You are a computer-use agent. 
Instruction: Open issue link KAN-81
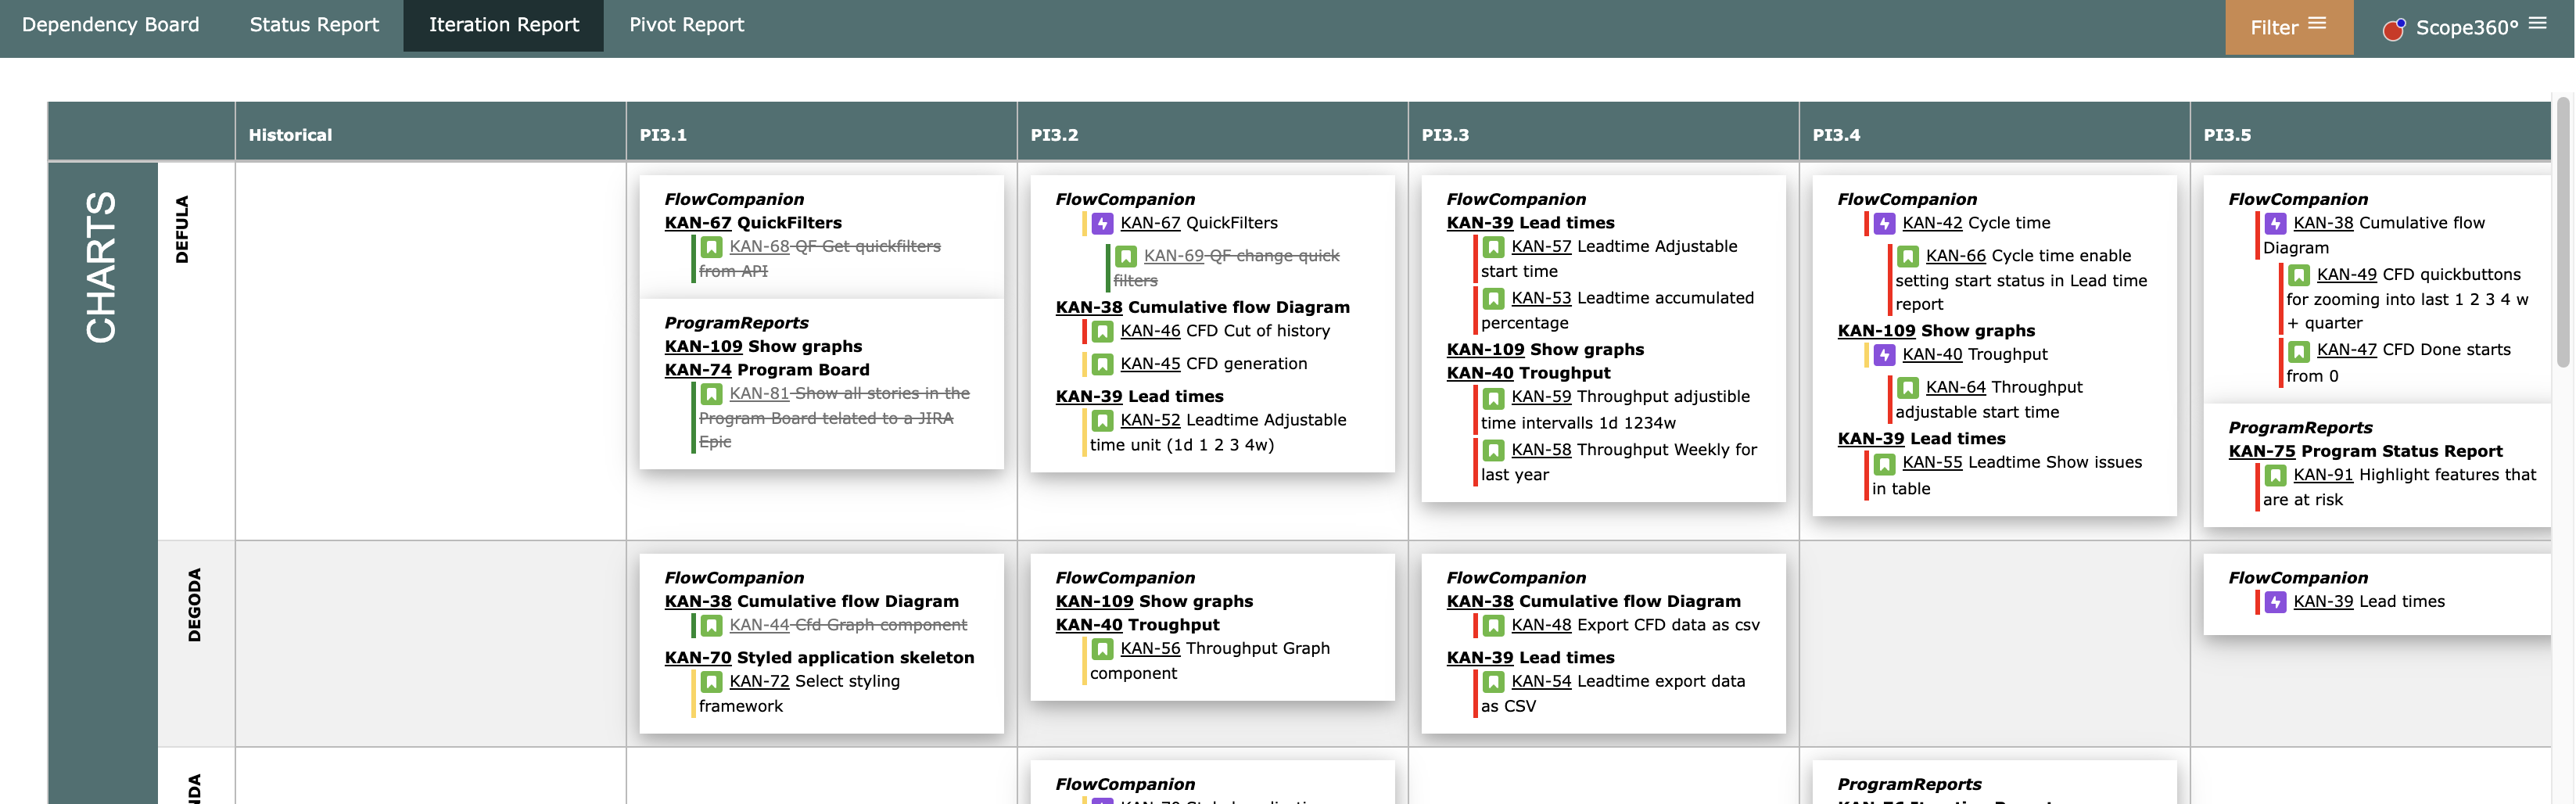pyautogui.click(x=759, y=393)
